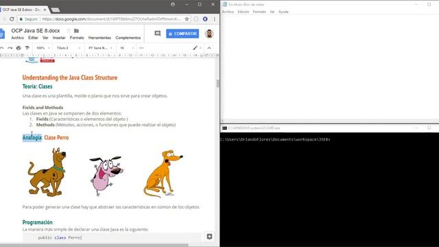Minimize the Notepad window
Image resolution: width=439 pixels, height=247 pixels.
pyautogui.click(x=416, y=5)
